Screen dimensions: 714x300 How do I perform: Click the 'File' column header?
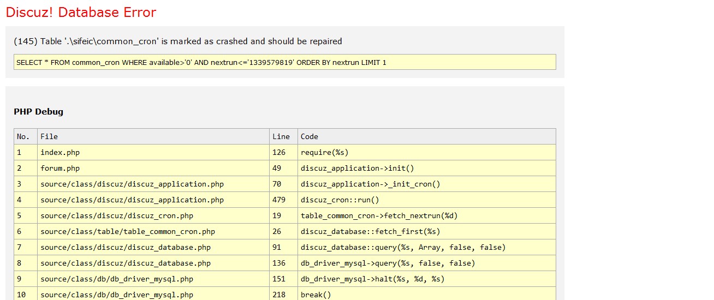click(x=153, y=136)
